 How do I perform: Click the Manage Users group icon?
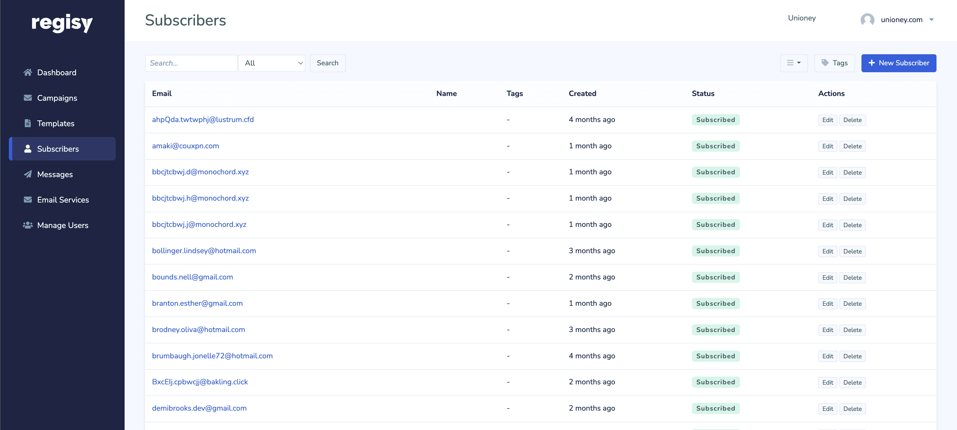click(x=27, y=225)
